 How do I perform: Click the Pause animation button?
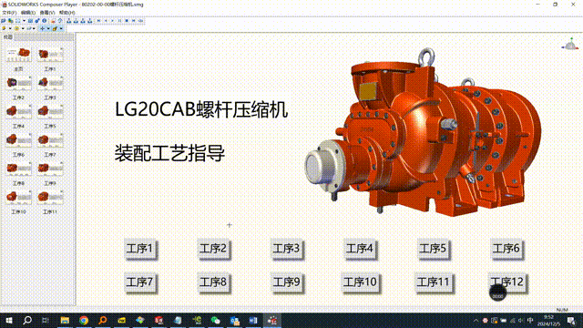119,20
